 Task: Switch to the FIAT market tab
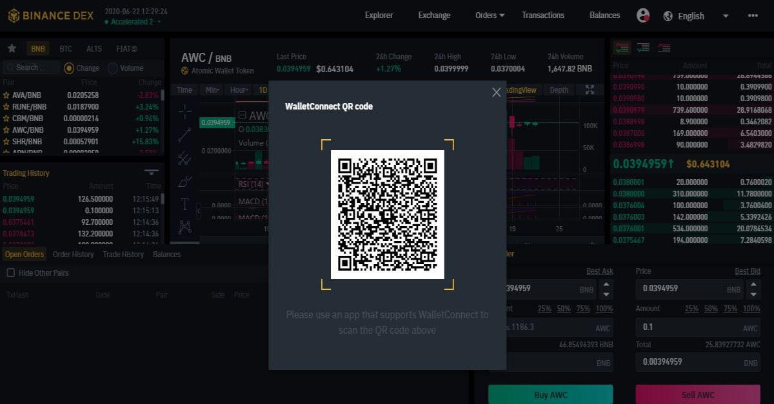[126, 49]
